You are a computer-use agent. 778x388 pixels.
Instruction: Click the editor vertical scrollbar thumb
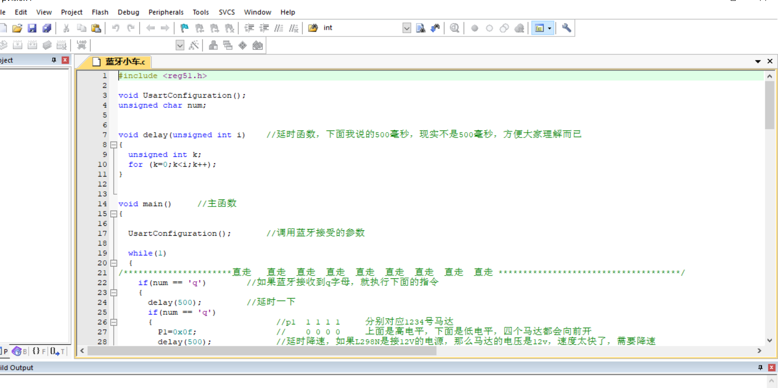769,105
